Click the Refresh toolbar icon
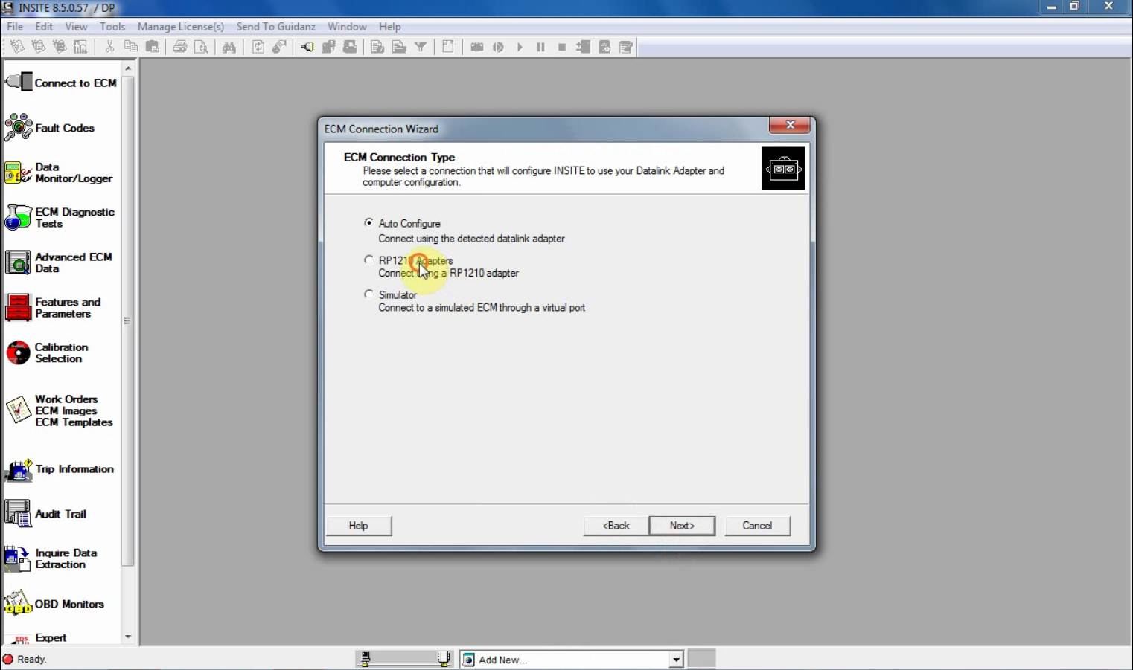This screenshot has width=1133, height=670. tap(258, 47)
